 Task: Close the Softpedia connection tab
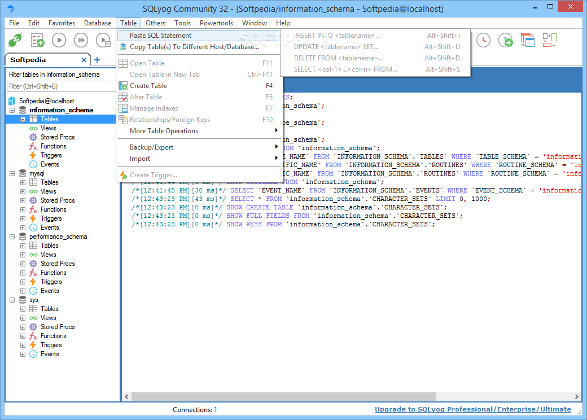click(84, 60)
